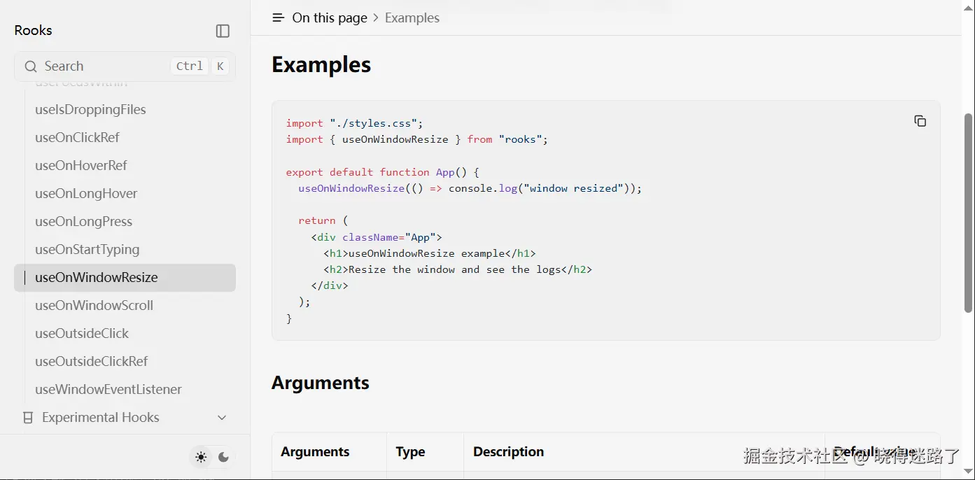Viewport: 975px width, 480px height.
Task: Click the Rooks site title
Action: click(33, 30)
